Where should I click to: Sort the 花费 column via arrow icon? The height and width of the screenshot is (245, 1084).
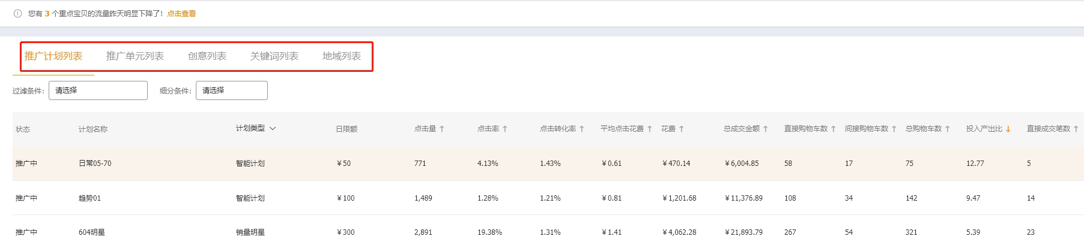682,129
